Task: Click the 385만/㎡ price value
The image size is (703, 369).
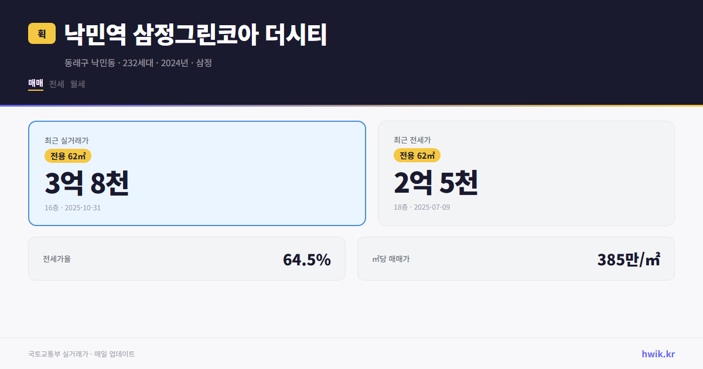Action: tap(630, 258)
